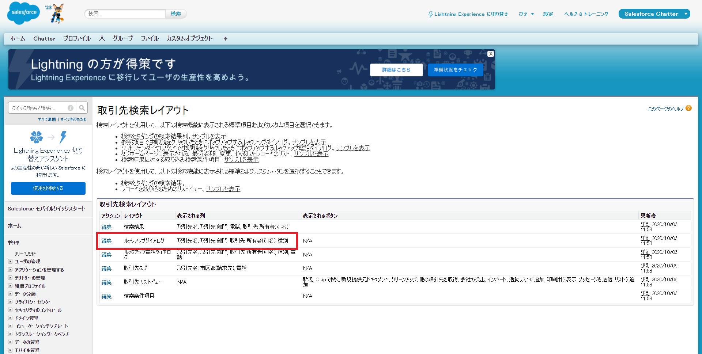The width and height of the screenshot is (702, 354).
Task: Click the 更新者 column header
Action: pyautogui.click(x=648, y=216)
